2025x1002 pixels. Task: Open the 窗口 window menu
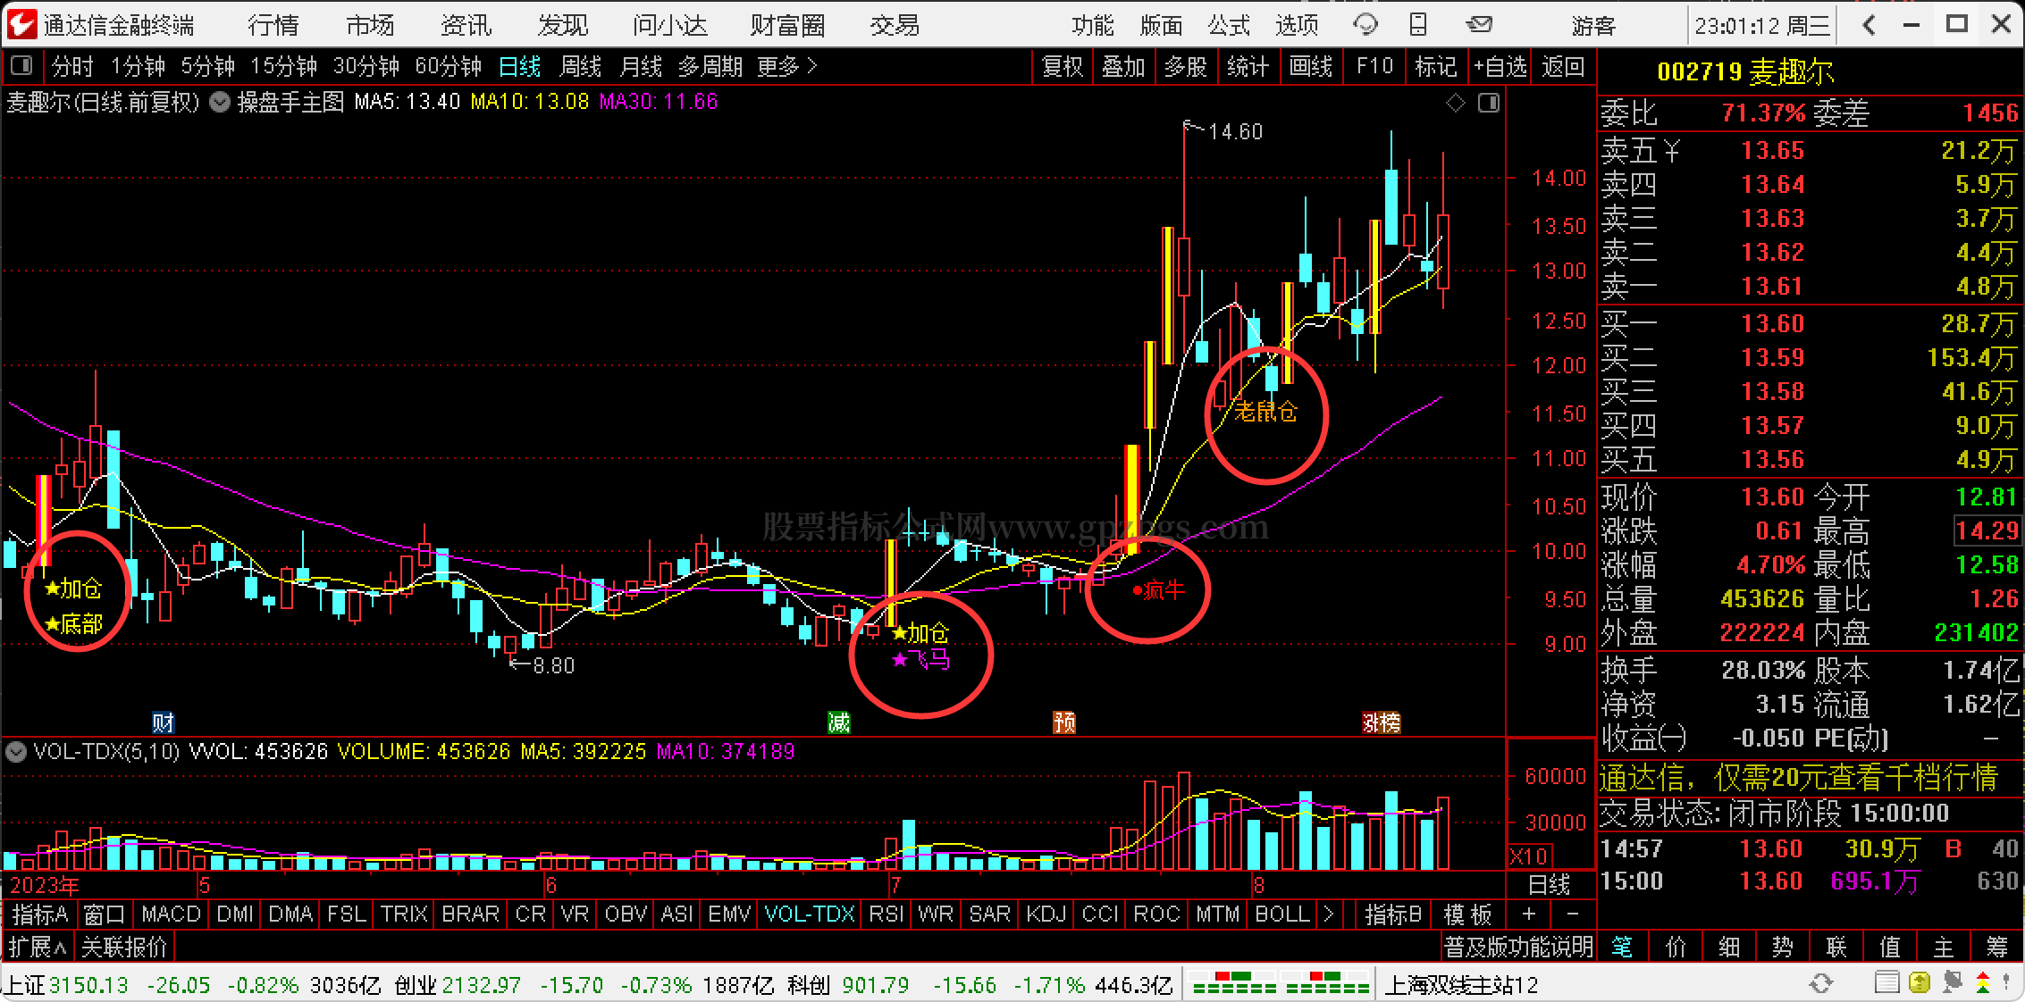(104, 914)
